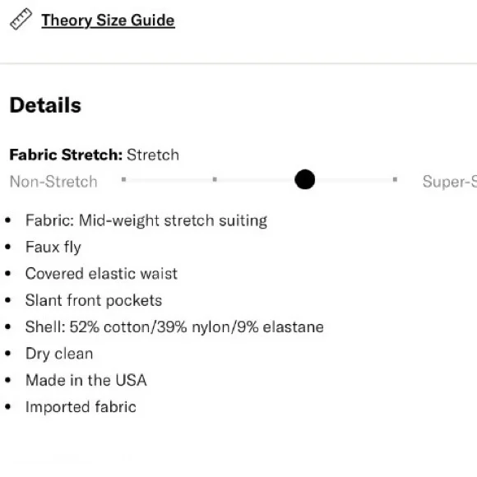This screenshot has height=477, width=477.
Task: Click the Fabric: Mid-weight stretch suiting line
Action: pos(146,220)
